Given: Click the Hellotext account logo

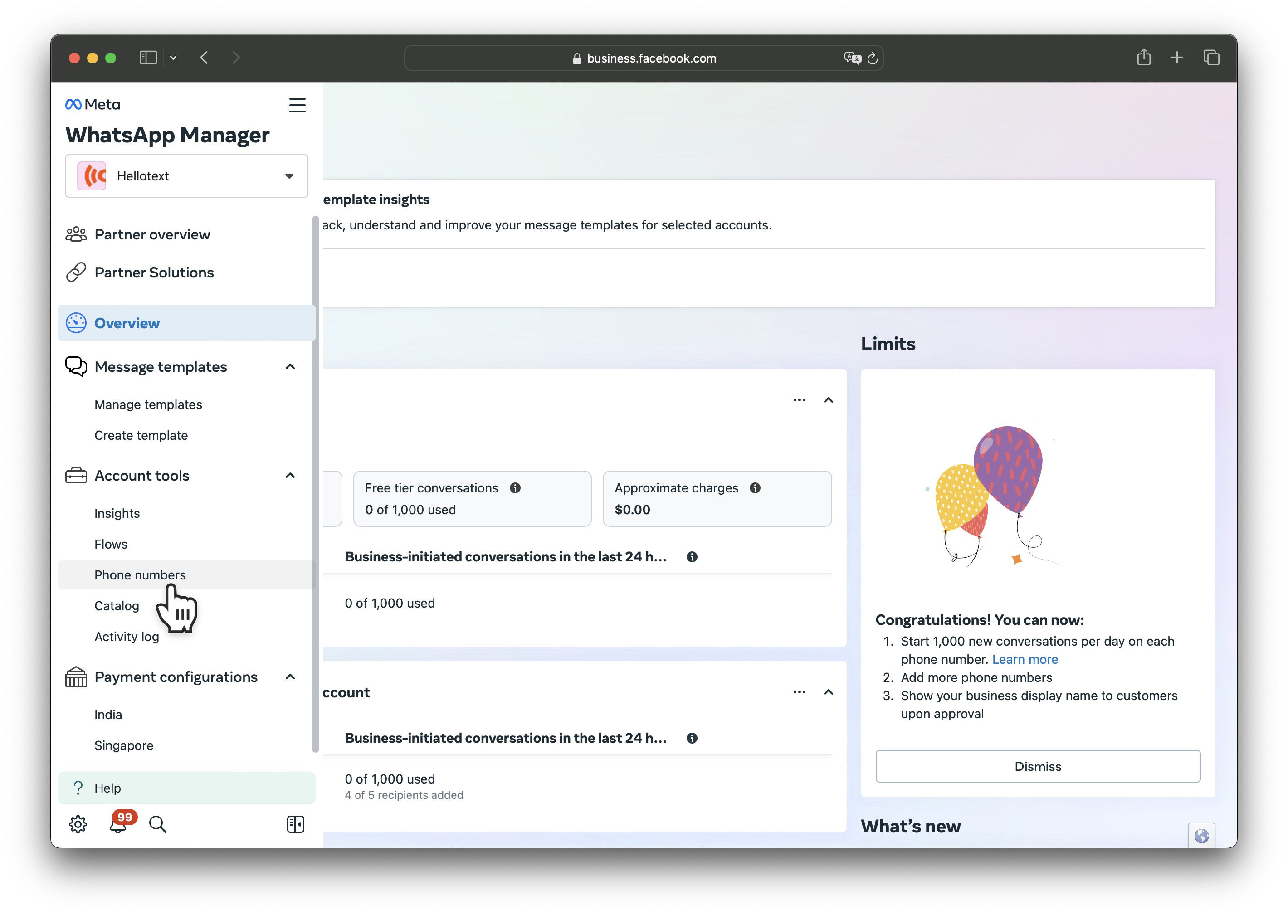Looking at the screenshot, I should click(91, 176).
